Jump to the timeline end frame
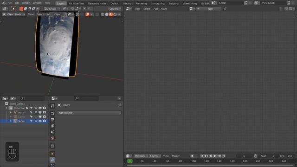The height and width of the screenshot is (167, 297). coord(224,156)
